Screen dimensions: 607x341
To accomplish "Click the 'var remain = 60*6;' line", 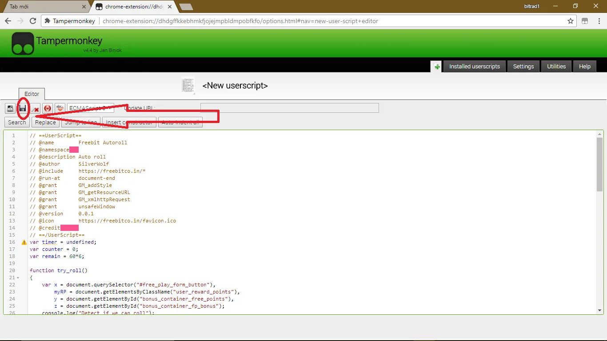I will click(57, 256).
